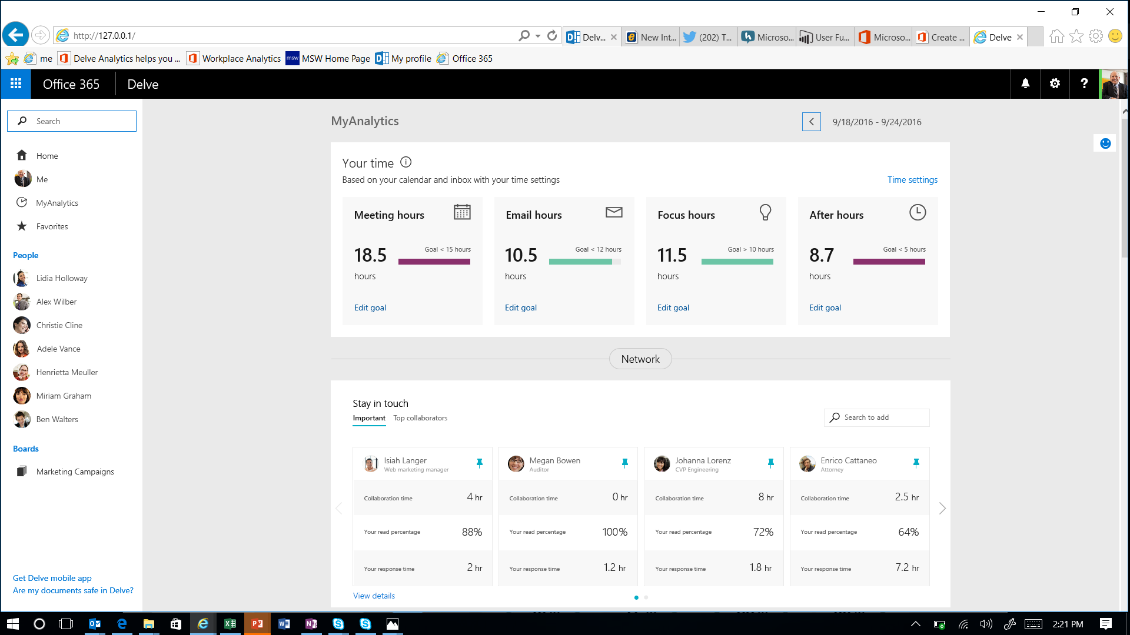The height and width of the screenshot is (635, 1130).
Task: Click the blue smiley feedback icon
Action: (x=1105, y=143)
